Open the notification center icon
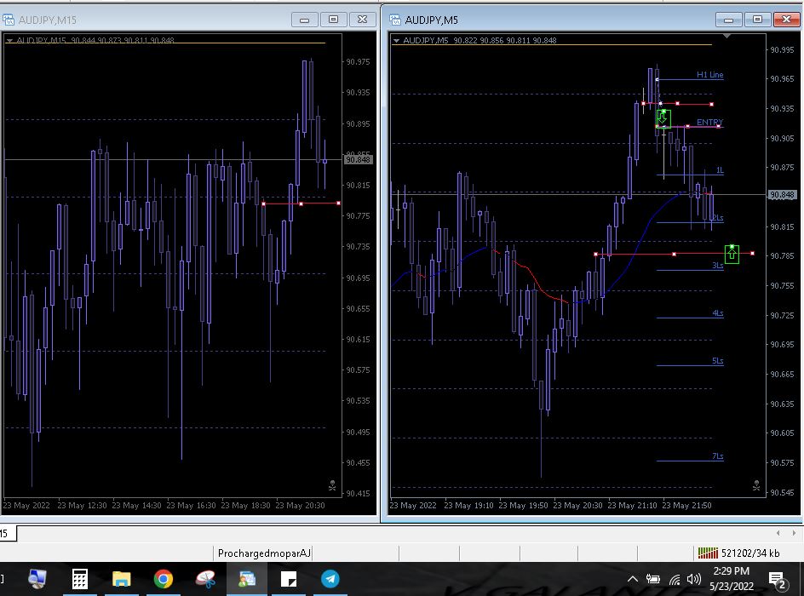 pyautogui.click(x=778, y=580)
